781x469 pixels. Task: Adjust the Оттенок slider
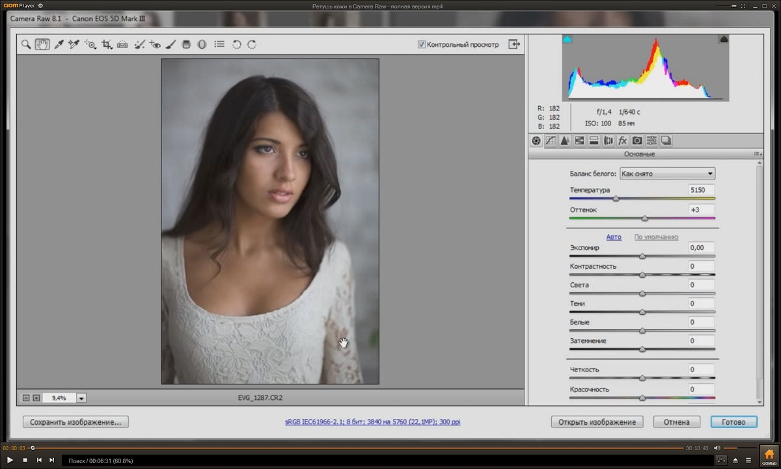click(644, 219)
